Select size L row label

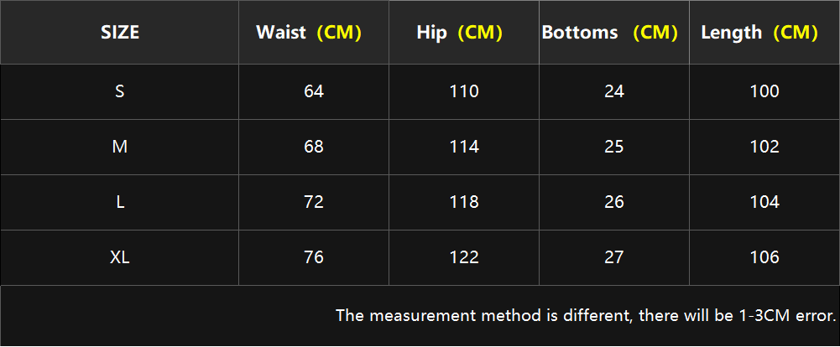click(x=119, y=202)
